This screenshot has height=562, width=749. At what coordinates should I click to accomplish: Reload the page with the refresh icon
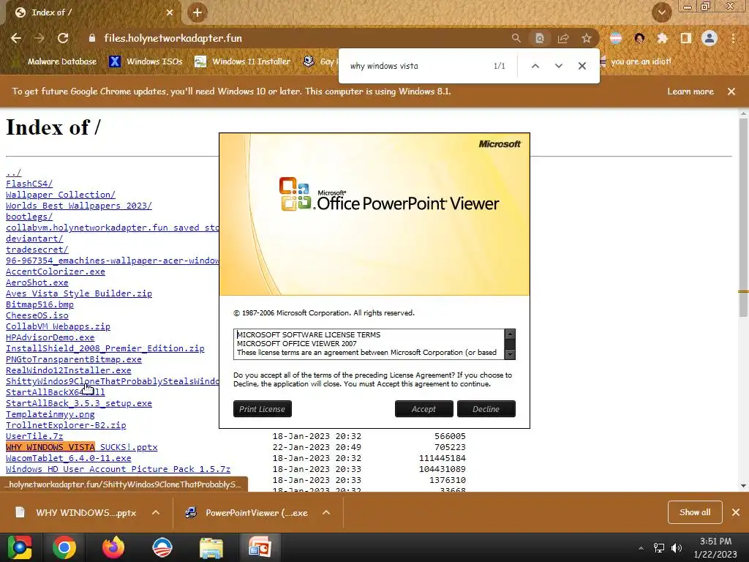63,38
